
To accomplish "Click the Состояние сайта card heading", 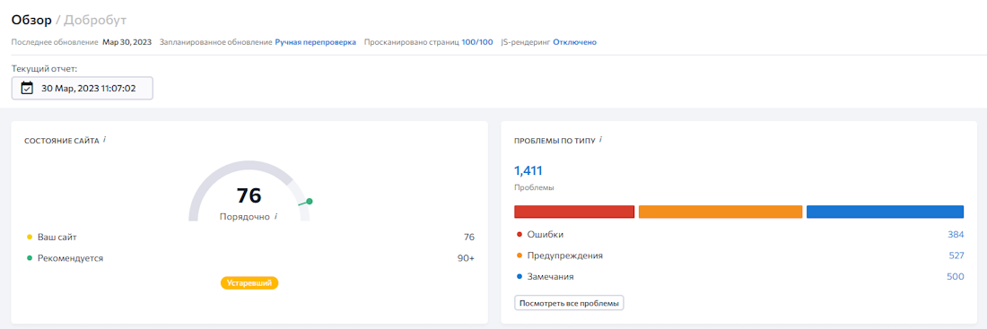I will click(x=62, y=142).
